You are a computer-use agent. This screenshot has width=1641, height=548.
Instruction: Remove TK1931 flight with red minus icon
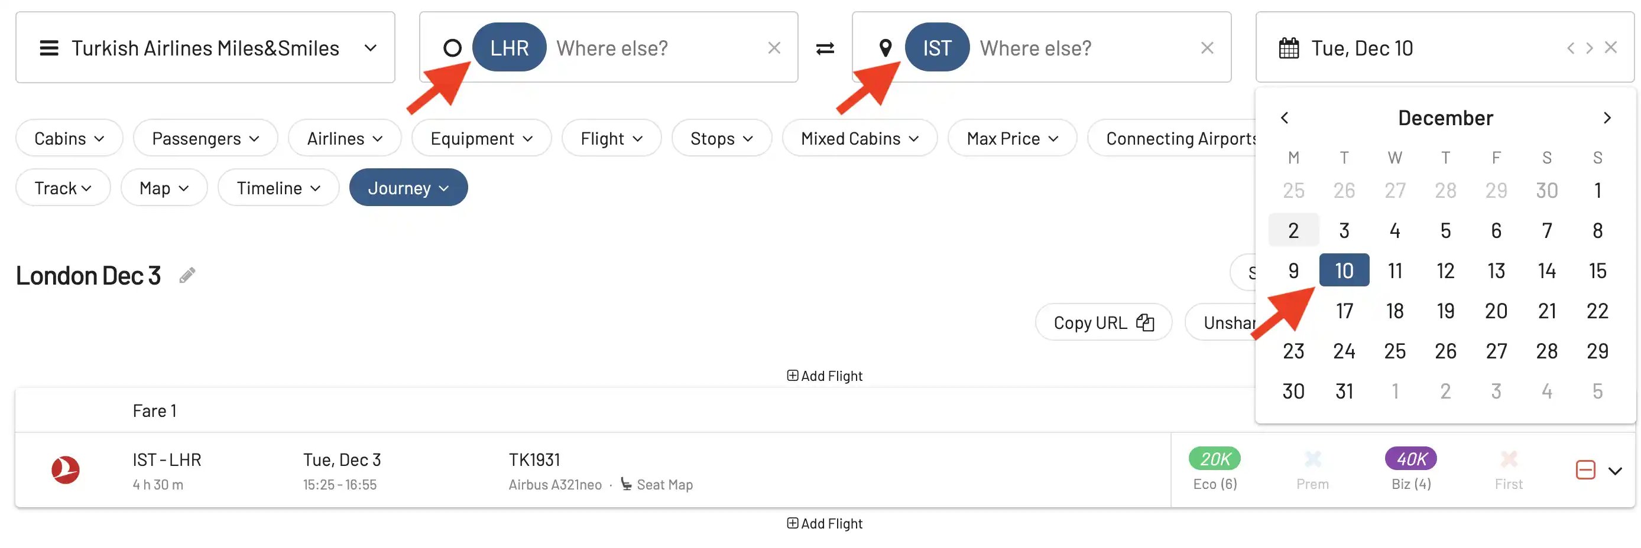pyautogui.click(x=1585, y=471)
